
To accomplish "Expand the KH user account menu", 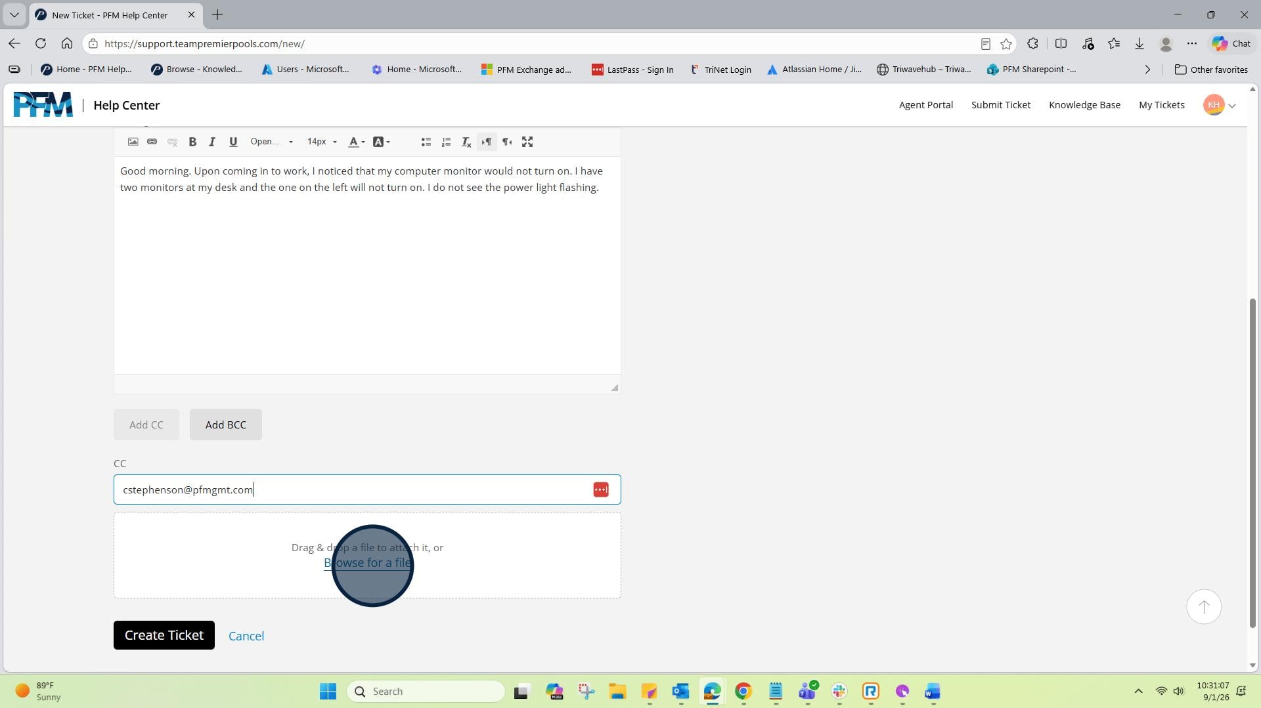I will (x=1220, y=105).
